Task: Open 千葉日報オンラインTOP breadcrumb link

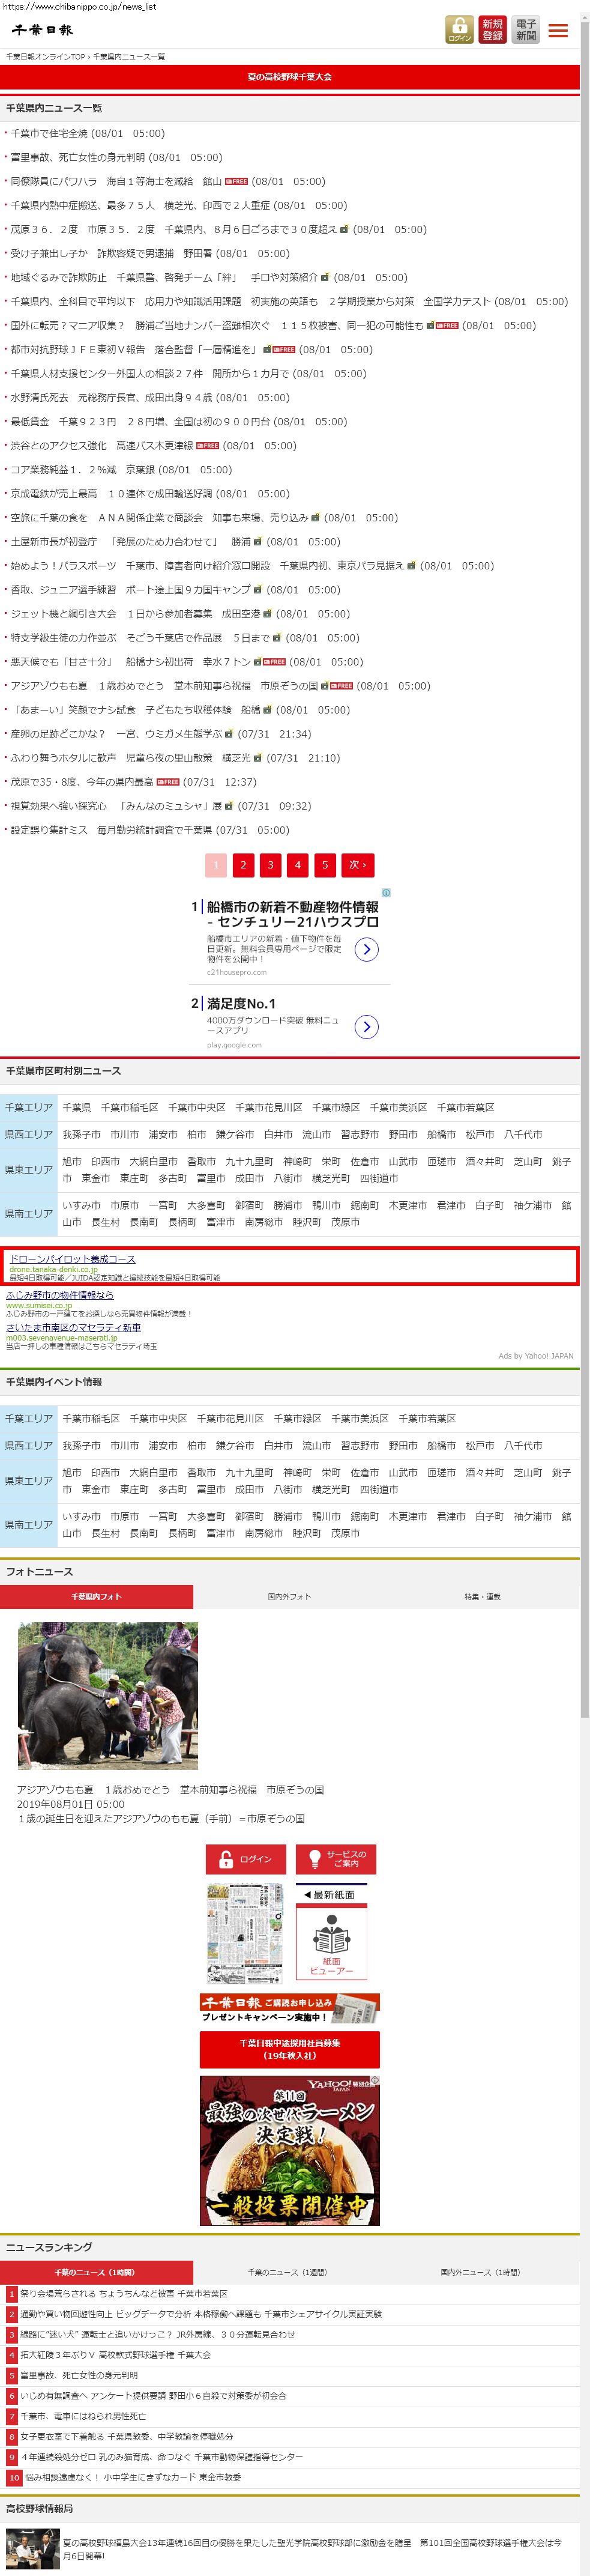Action: 46,57
